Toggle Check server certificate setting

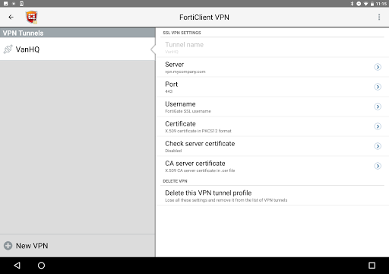(273, 146)
